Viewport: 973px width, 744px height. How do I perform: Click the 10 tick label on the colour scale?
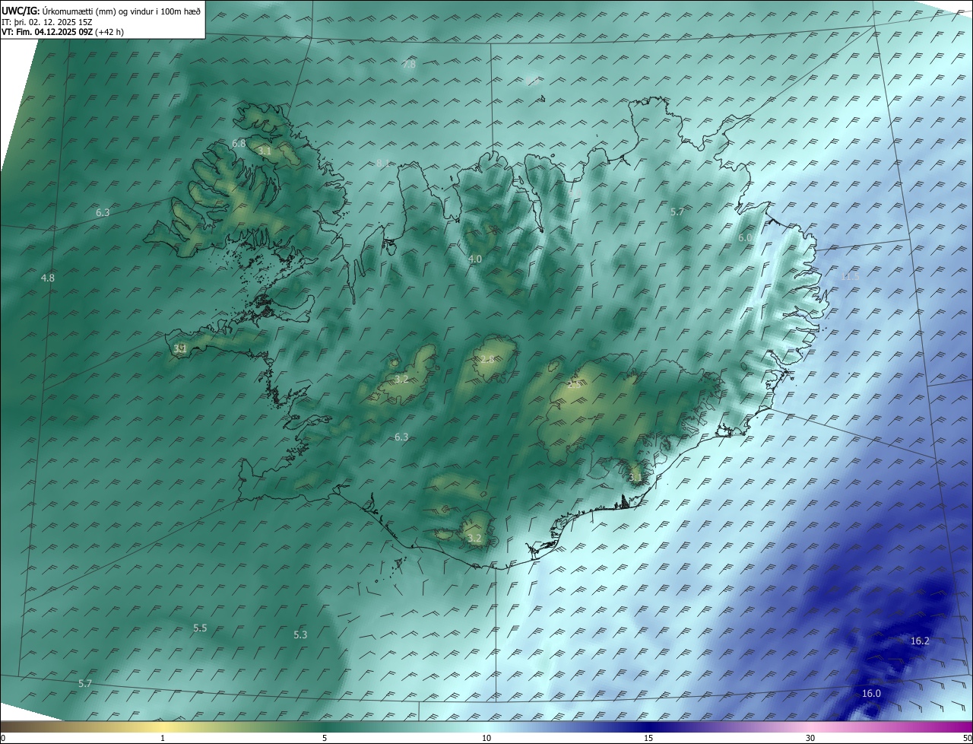point(486,738)
